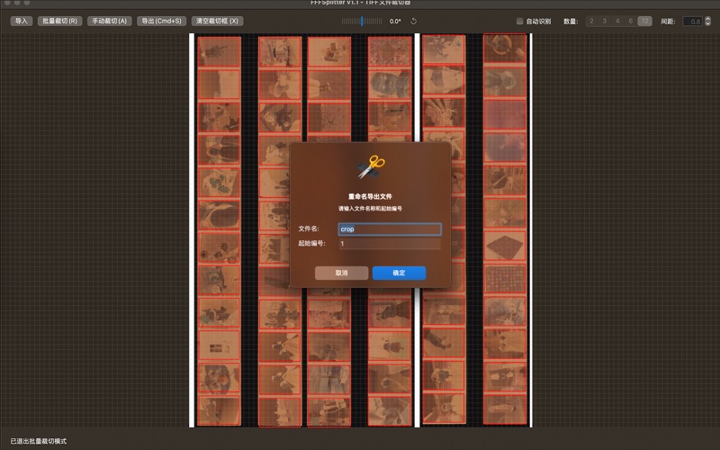This screenshot has height=450, width=720.
Task: Click the 导入 import button
Action: click(21, 21)
